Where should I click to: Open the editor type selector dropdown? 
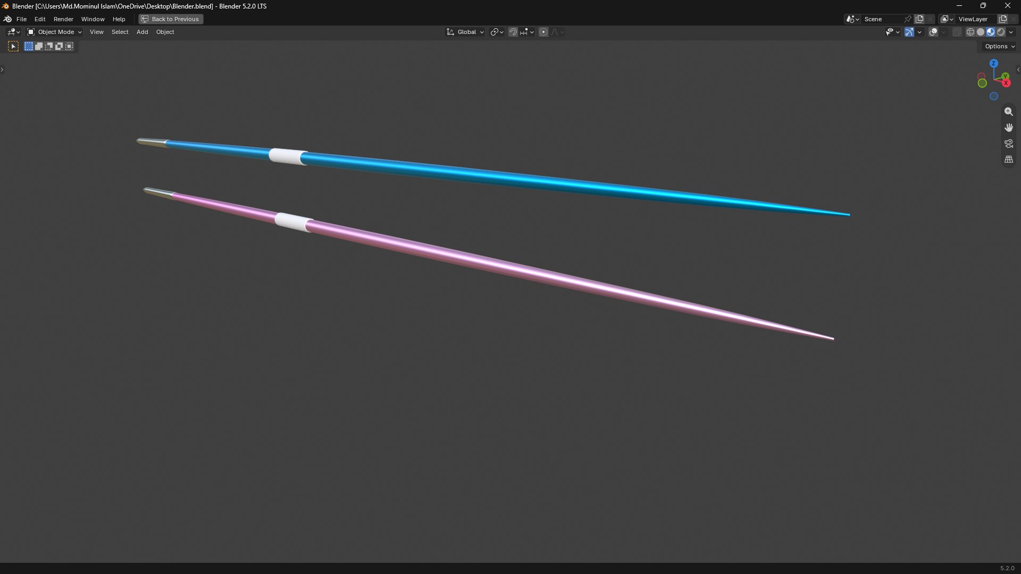[x=13, y=32]
